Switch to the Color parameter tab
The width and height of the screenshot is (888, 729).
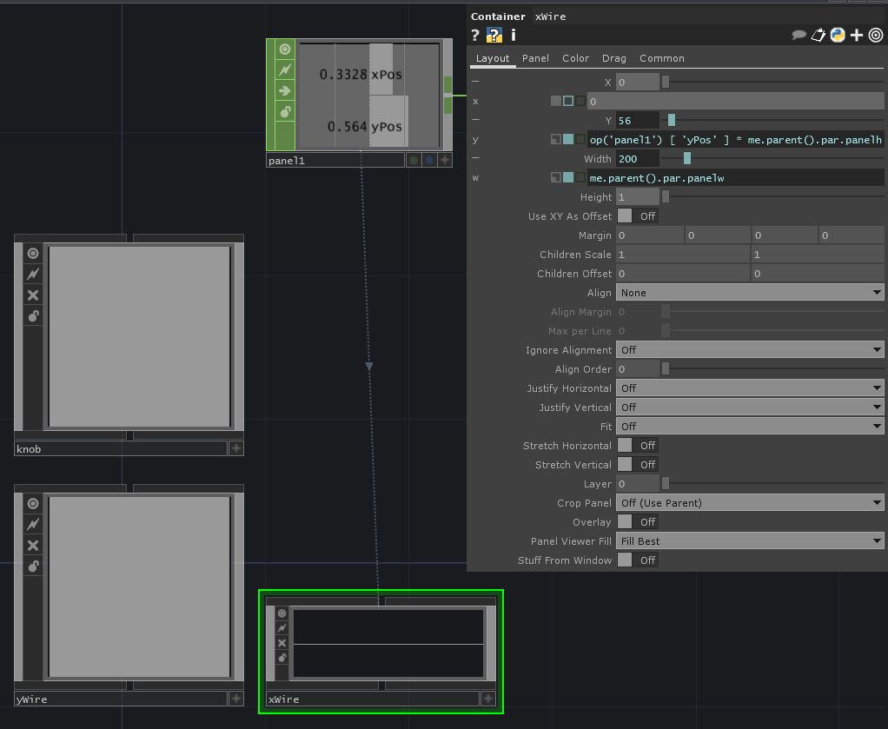[575, 58]
